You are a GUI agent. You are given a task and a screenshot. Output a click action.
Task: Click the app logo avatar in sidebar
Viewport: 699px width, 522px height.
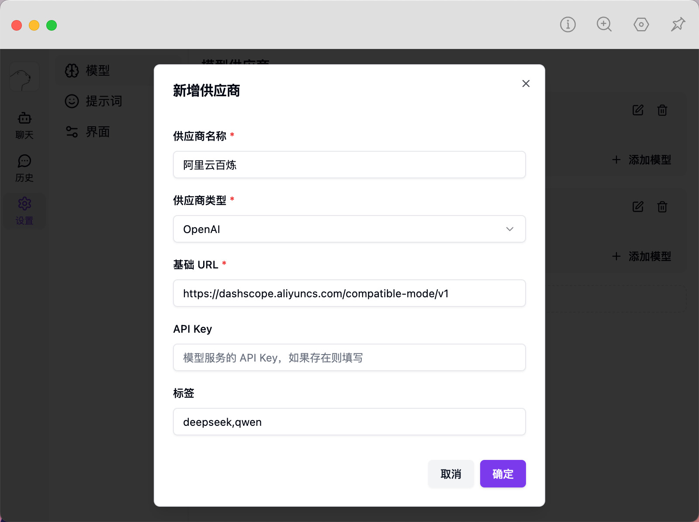[x=24, y=77]
